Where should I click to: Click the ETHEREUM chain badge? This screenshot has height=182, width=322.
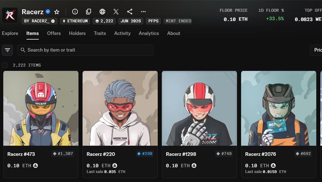(75, 21)
